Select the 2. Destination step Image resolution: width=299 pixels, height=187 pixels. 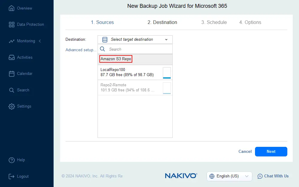(162, 22)
